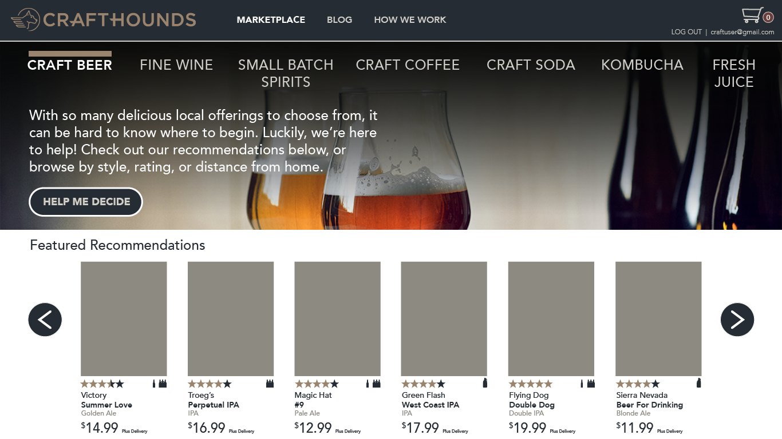Open the MARKETPLACE menu item
782x439 pixels.
coord(271,19)
